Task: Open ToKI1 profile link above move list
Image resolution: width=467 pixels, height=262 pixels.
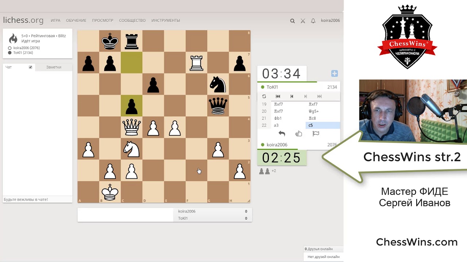Action: [x=272, y=87]
